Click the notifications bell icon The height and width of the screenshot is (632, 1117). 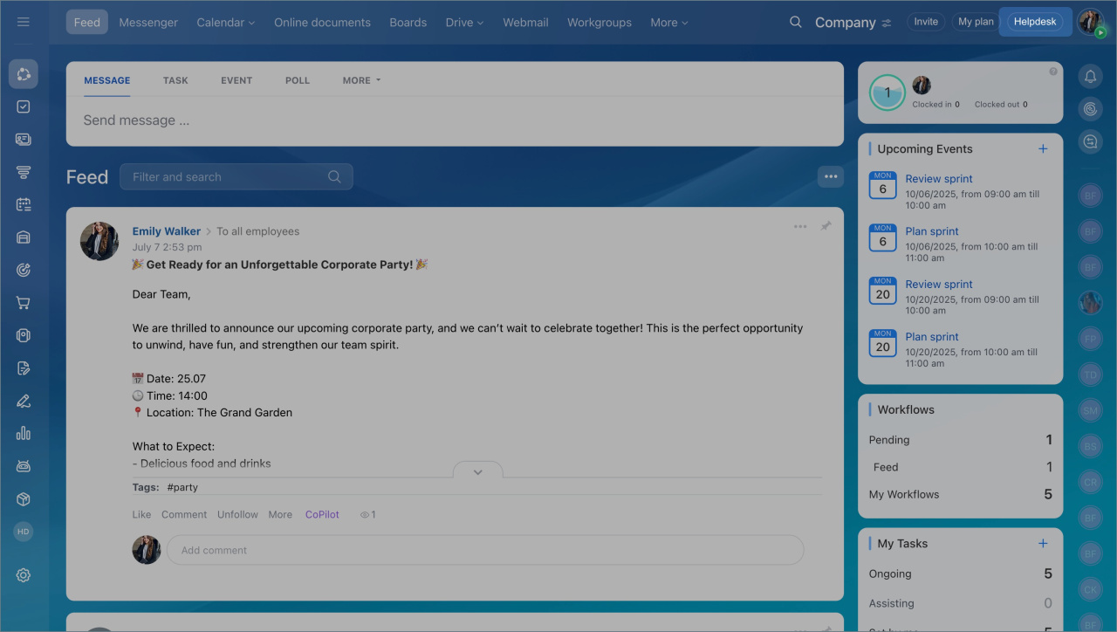click(x=1090, y=77)
